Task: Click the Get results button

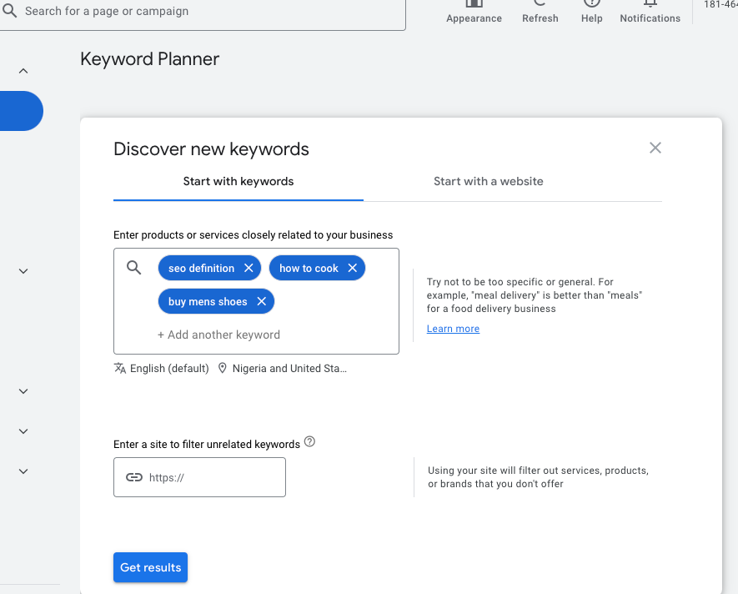Action: point(150,567)
